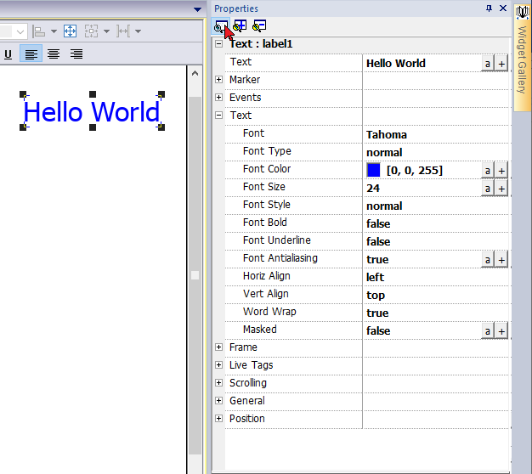
Task: Toggle the Font Bold false value
Action: tap(378, 223)
